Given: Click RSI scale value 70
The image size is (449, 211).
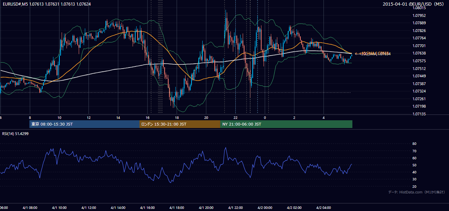Looking at the screenshot, I should pyautogui.click(x=414, y=151).
